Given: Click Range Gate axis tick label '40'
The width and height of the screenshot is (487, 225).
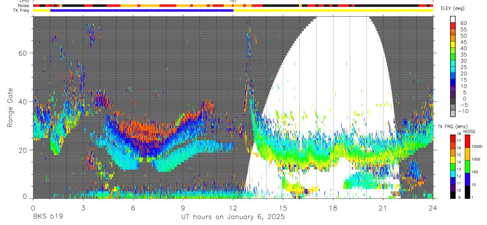Looking at the screenshot, I should pos(23,102).
